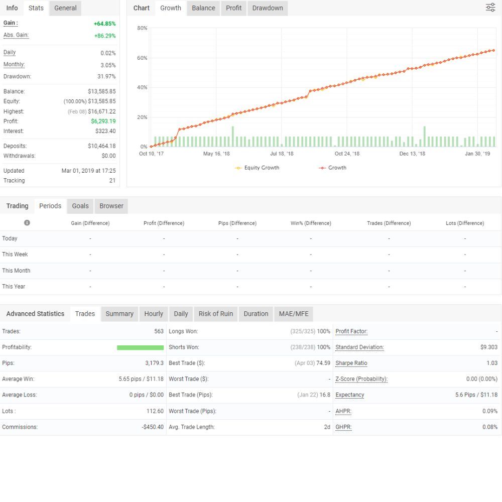The width and height of the screenshot is (502, 502).
Task: Open the Balance chart tab
Action: point(203,8)
